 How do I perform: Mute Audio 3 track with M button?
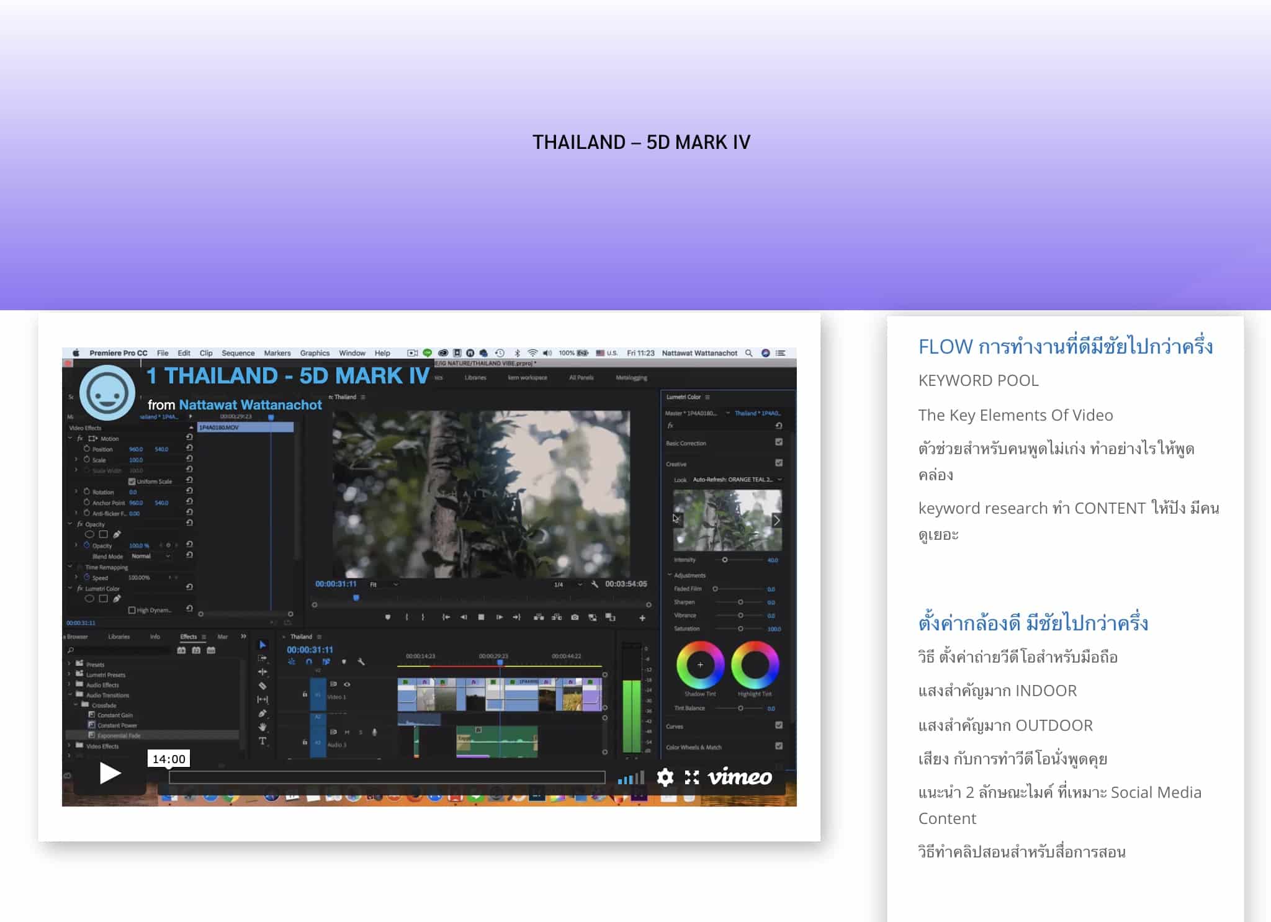point(347,733)
